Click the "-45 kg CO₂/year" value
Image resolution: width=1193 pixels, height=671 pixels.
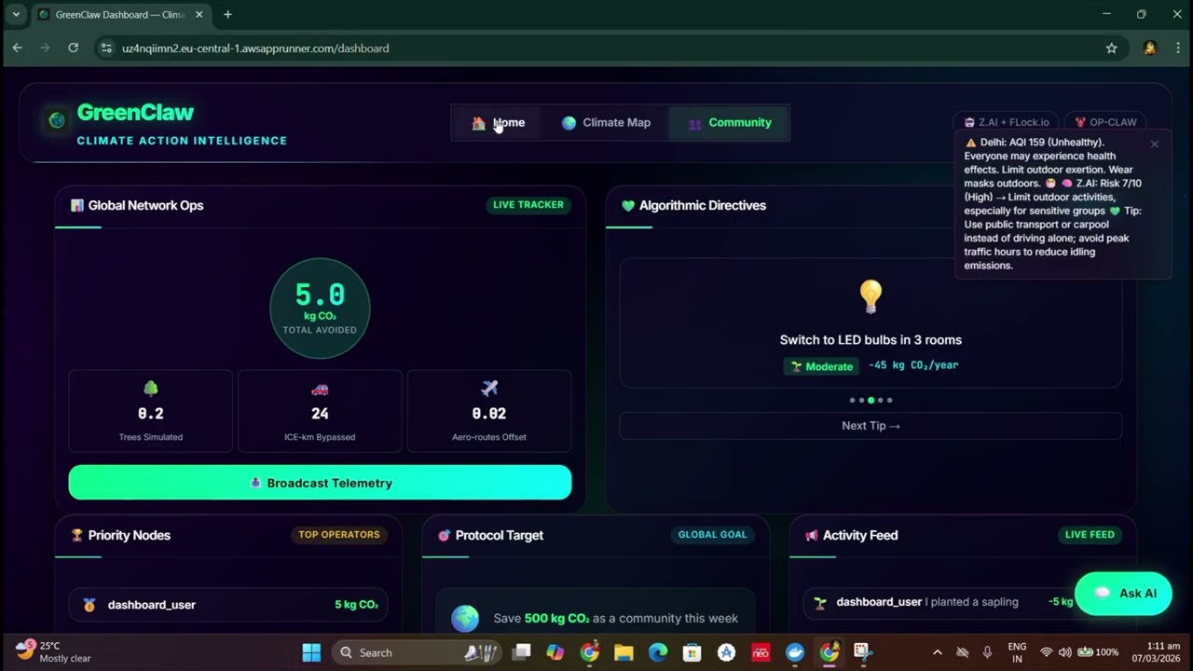[913, 365]
